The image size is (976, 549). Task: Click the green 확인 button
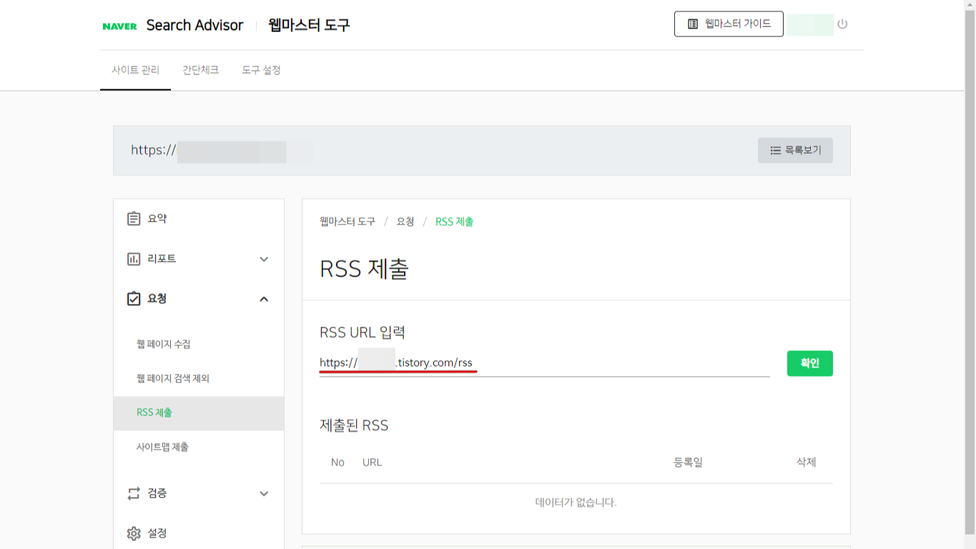(x=810, y=363)
